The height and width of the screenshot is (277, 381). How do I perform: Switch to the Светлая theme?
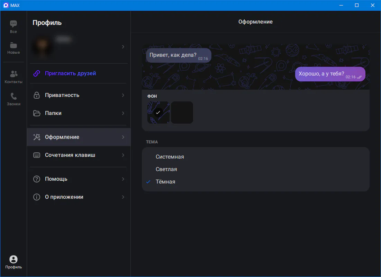(x=166, y=169)
